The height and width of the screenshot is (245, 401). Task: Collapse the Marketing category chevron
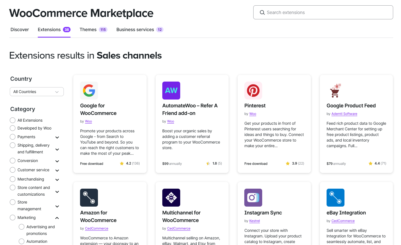click(57, 218)
